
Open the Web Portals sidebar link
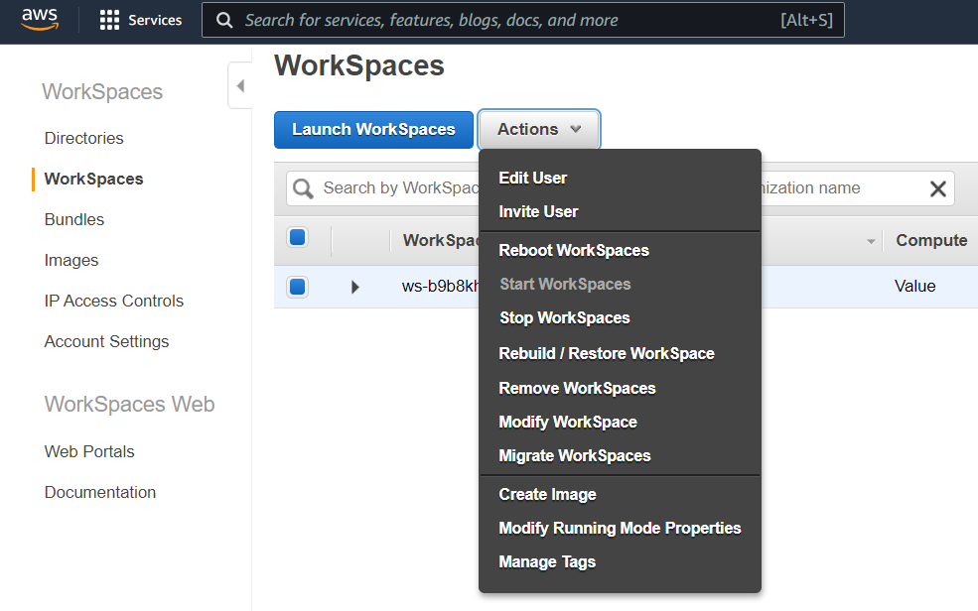pyautogui.click(x=89, y=451)
